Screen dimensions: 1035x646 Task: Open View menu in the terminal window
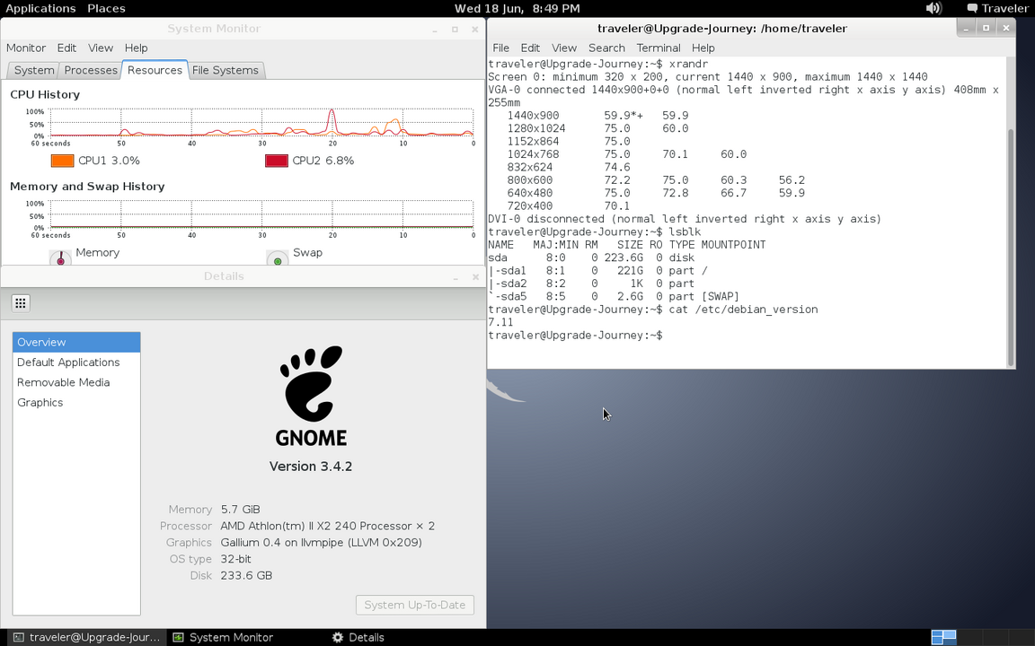click(x=564, y=48)
